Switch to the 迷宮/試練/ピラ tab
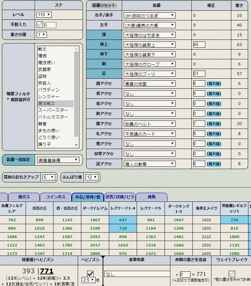Viewport: 251px width, 286px height. pos(120,197)
